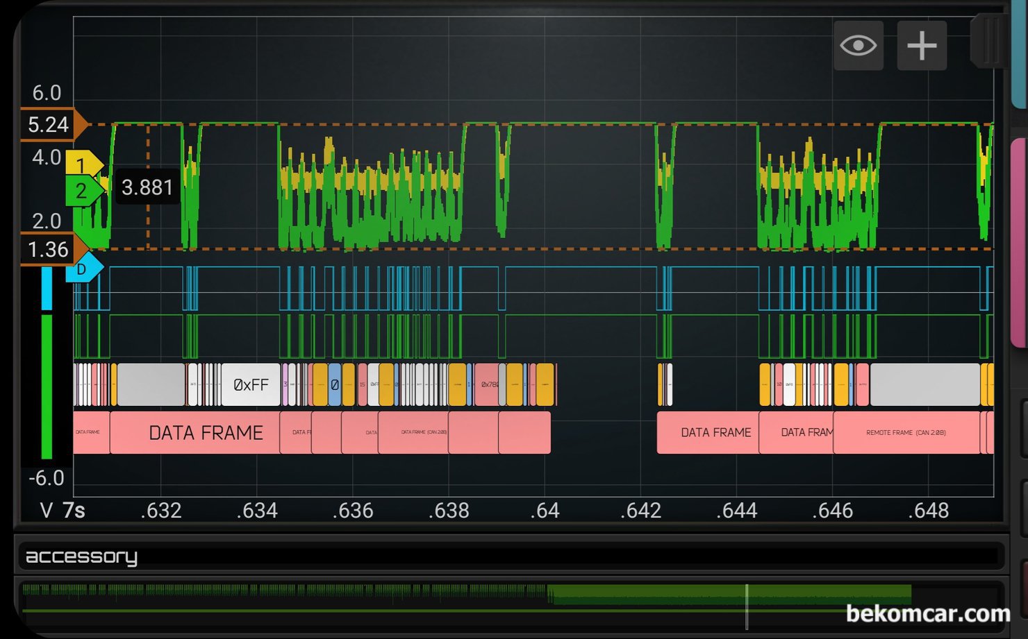This screenshot has width=1028, height=639.
Task: Click the cyan vertical level bar at left
Action: tap(47, 289)
